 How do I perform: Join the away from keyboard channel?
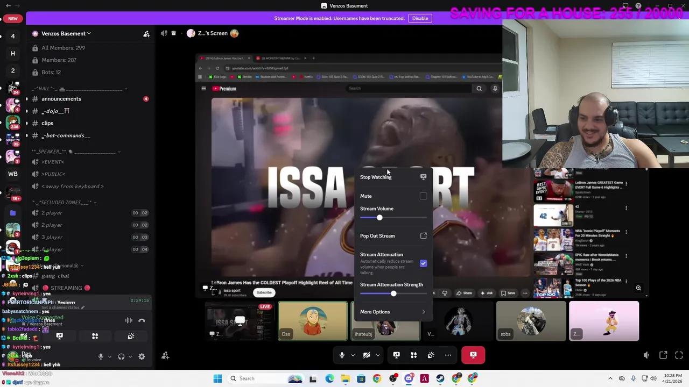[89, 187]
